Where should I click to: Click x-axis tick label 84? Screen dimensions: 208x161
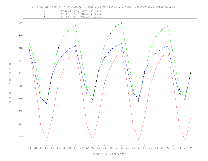(x=191, y=148)
